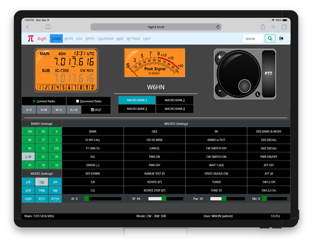The image size is (312, 245).
Task: Click the plus button on tuning knob
Action: (x=220, y=57)
